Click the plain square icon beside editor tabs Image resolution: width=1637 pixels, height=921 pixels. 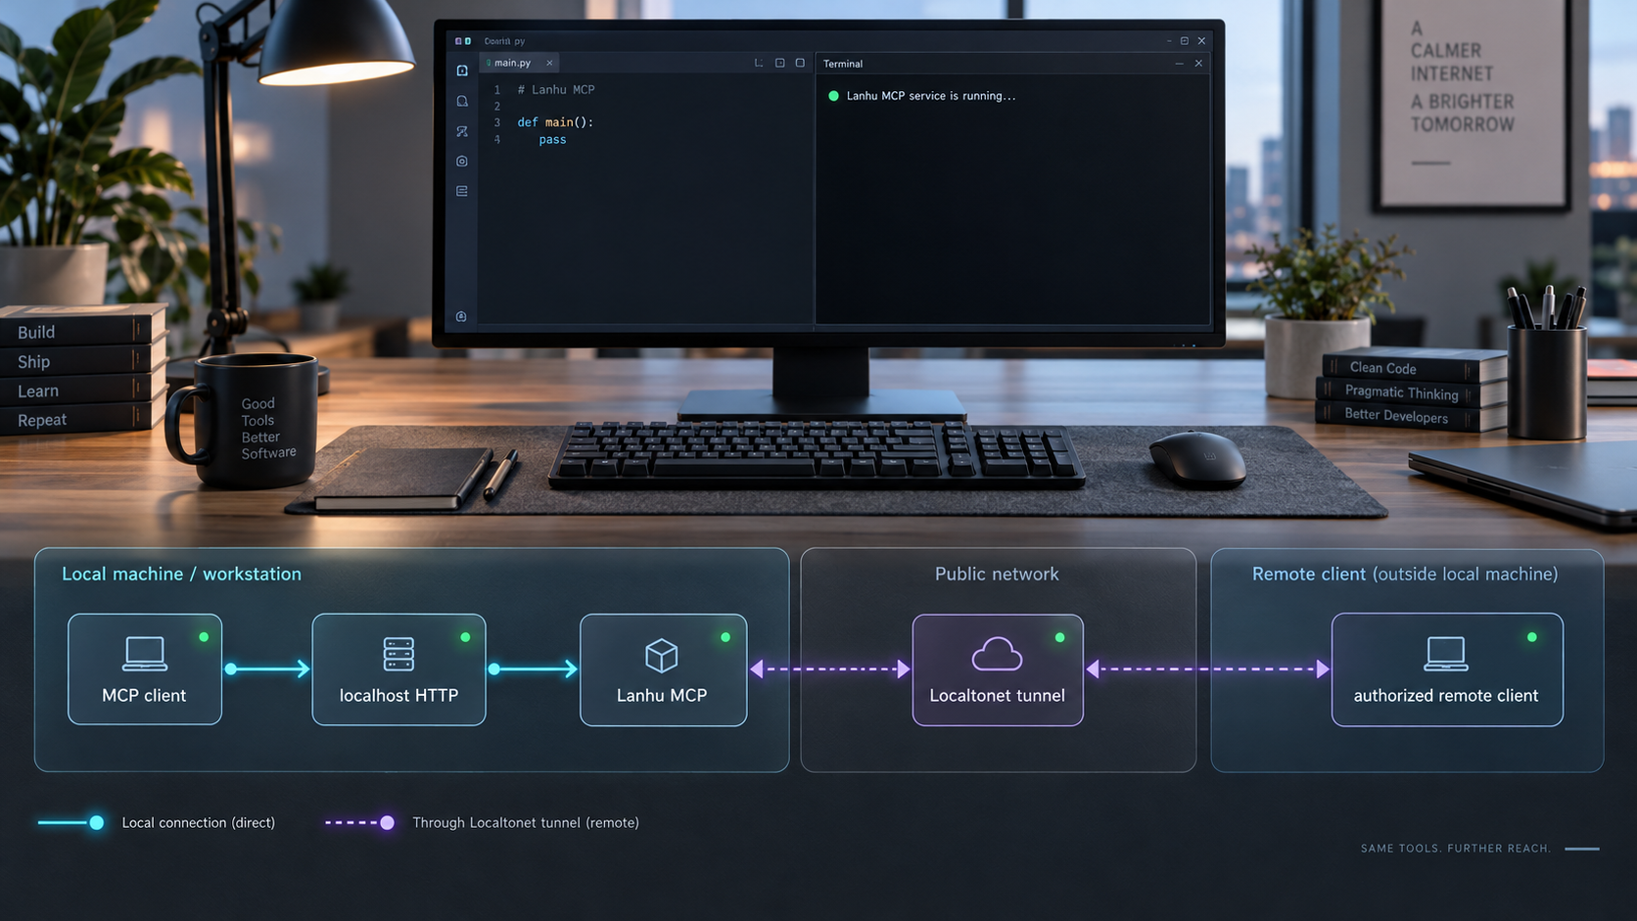tap(800, 63)
